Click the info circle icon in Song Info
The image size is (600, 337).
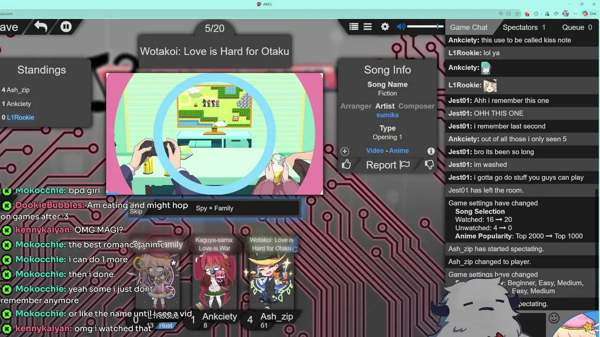point(431,151)
